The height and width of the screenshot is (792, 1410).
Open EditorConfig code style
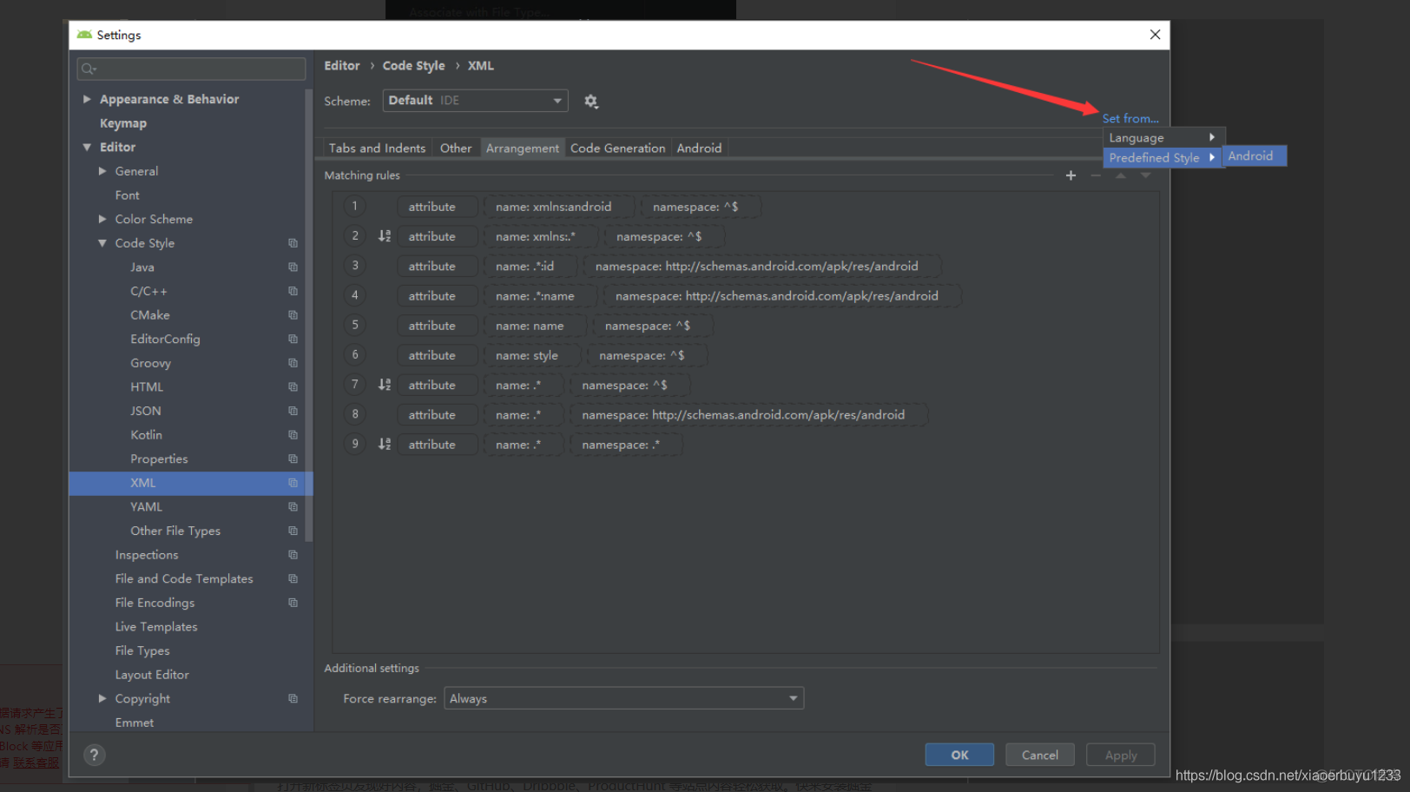click(165, 339)
